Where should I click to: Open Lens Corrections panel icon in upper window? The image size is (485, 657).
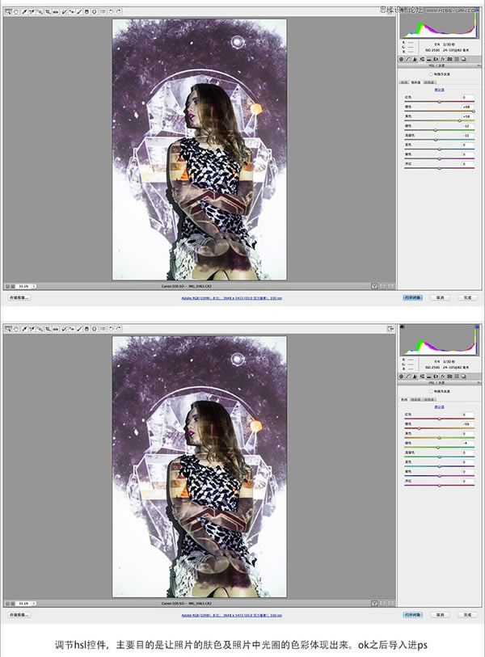(436, 59)
